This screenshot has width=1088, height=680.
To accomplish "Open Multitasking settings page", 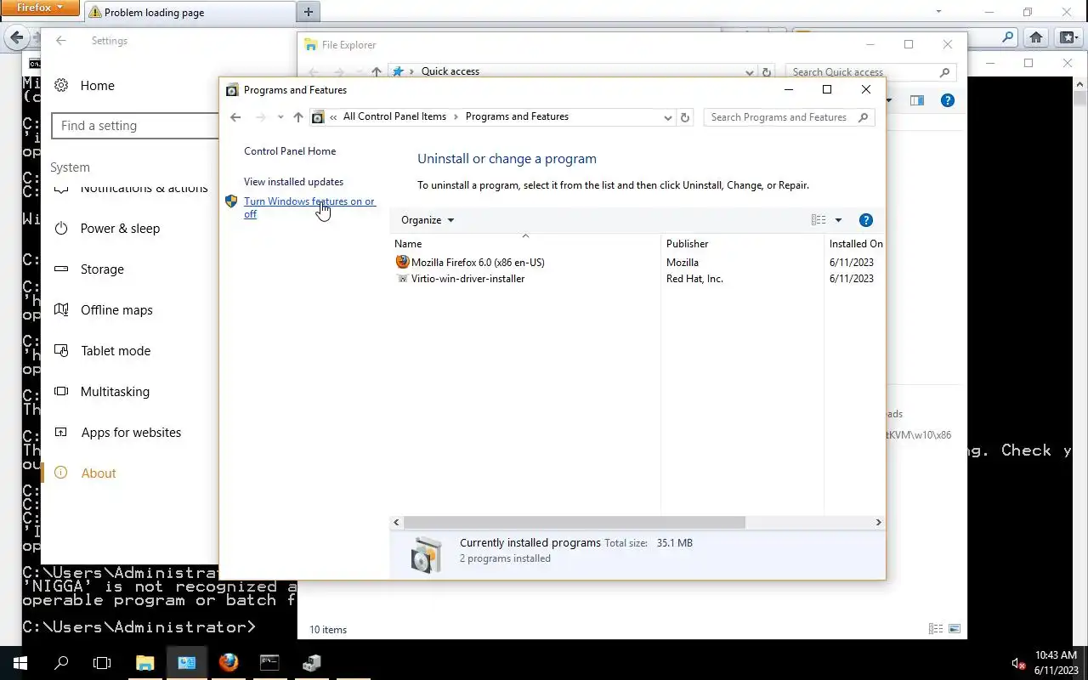I will 115,392.
